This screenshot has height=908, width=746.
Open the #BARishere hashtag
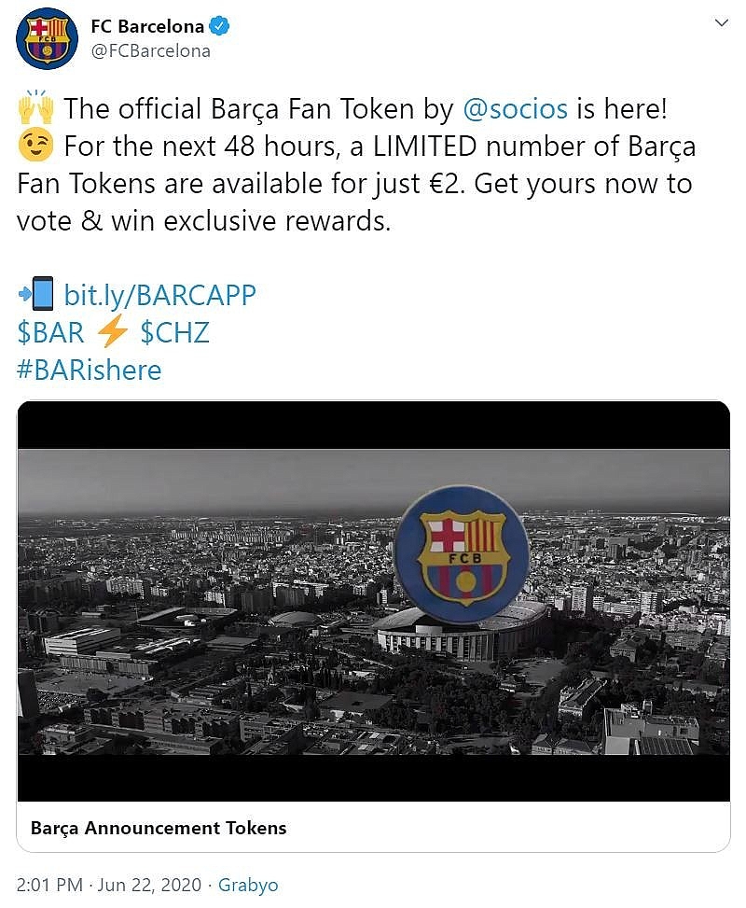pyautogui.click(x=90, y=370)
